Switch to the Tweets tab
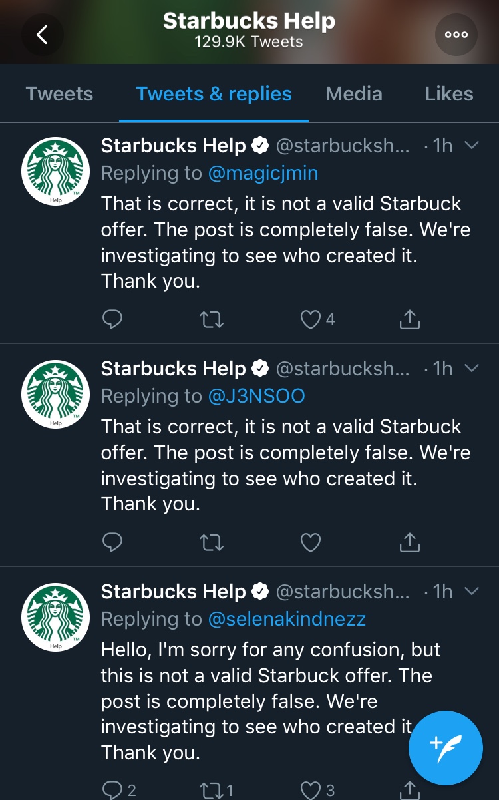 pyautogui.click(x=59, y=94)
